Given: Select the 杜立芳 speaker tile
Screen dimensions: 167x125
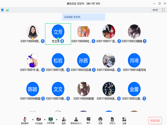Looking at the screenshot, I should [58, 34].
